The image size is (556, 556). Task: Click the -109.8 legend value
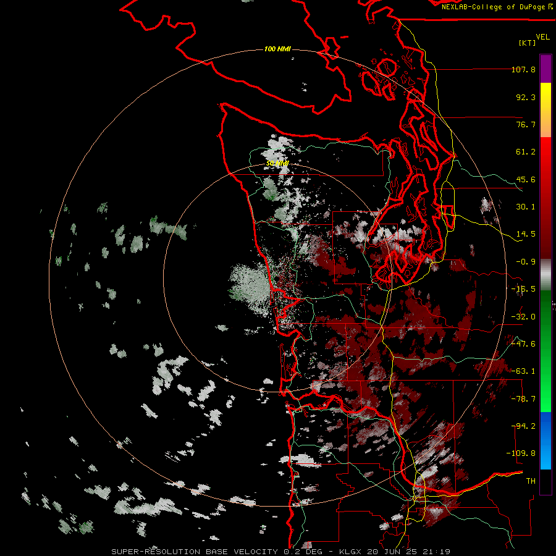pyautogui.click(x=521, y=453)
